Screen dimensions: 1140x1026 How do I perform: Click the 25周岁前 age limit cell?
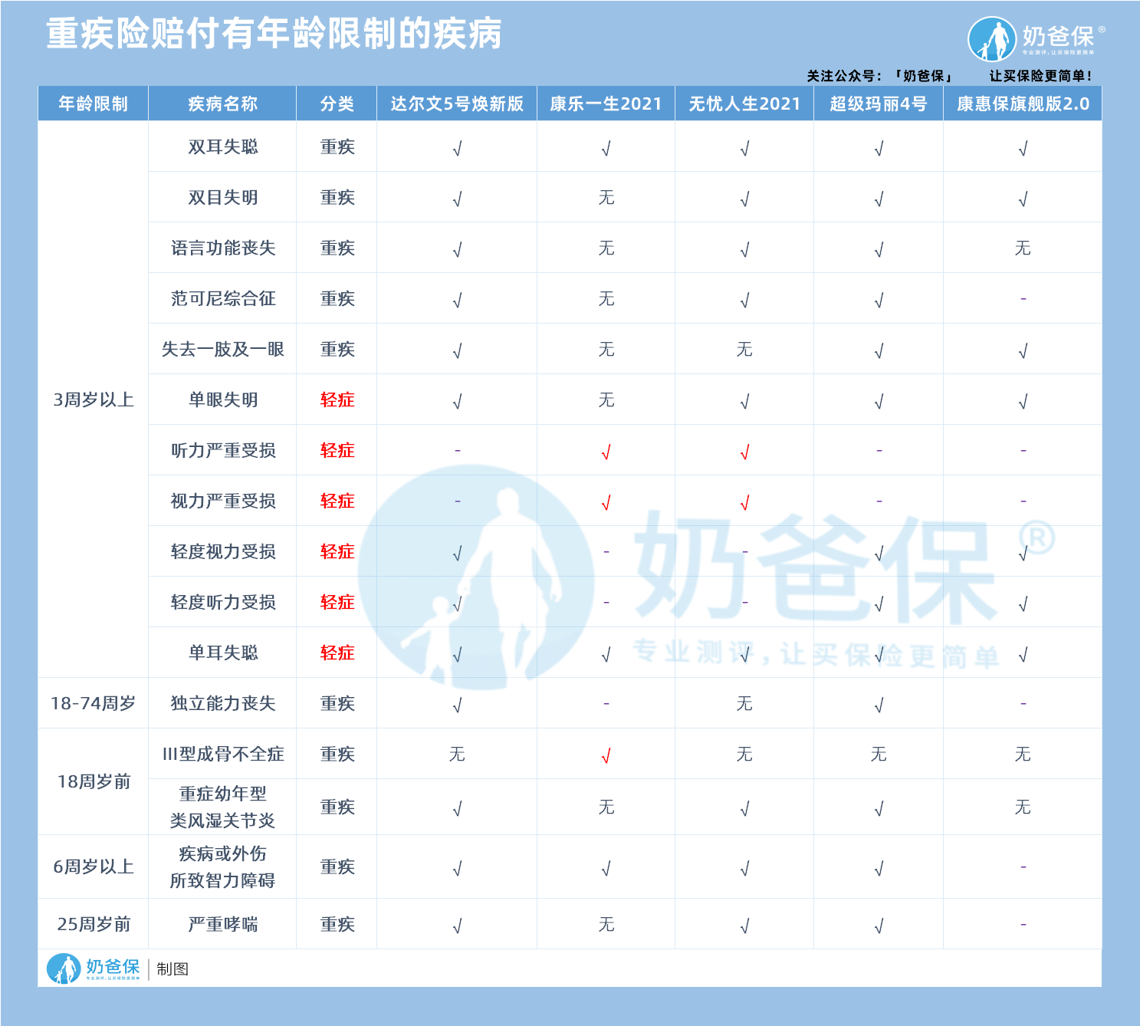(94, 924)
